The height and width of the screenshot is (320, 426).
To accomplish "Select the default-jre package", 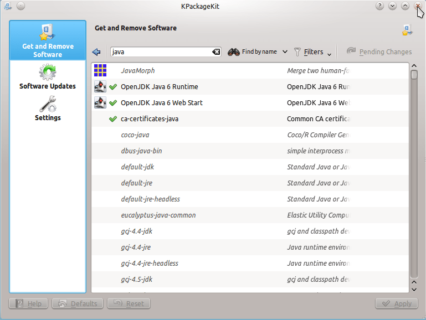I will pos(250,183).
